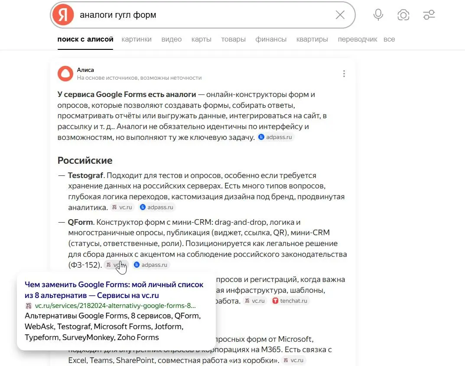Click the 'Алиса' name label
This screenshot has height=366, width=465.
(85, 70)
